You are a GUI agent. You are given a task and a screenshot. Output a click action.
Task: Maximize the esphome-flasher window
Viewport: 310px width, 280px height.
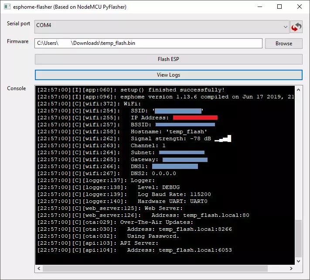pos(279,7)
